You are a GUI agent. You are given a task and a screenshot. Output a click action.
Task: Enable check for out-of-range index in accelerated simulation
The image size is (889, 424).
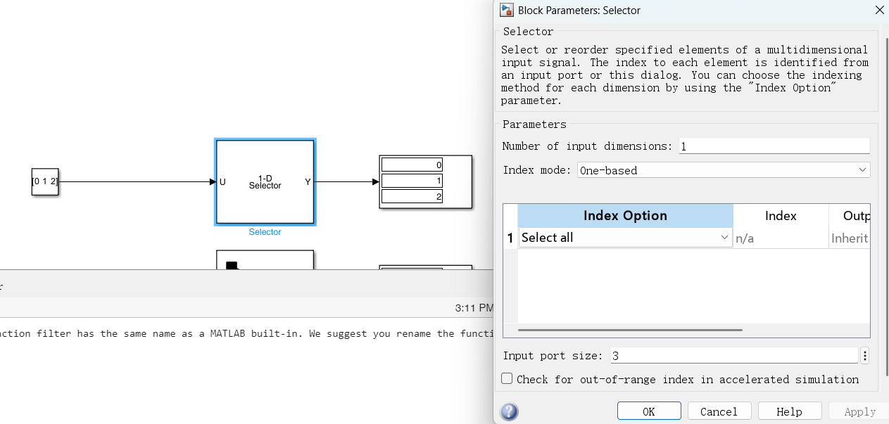506,378
